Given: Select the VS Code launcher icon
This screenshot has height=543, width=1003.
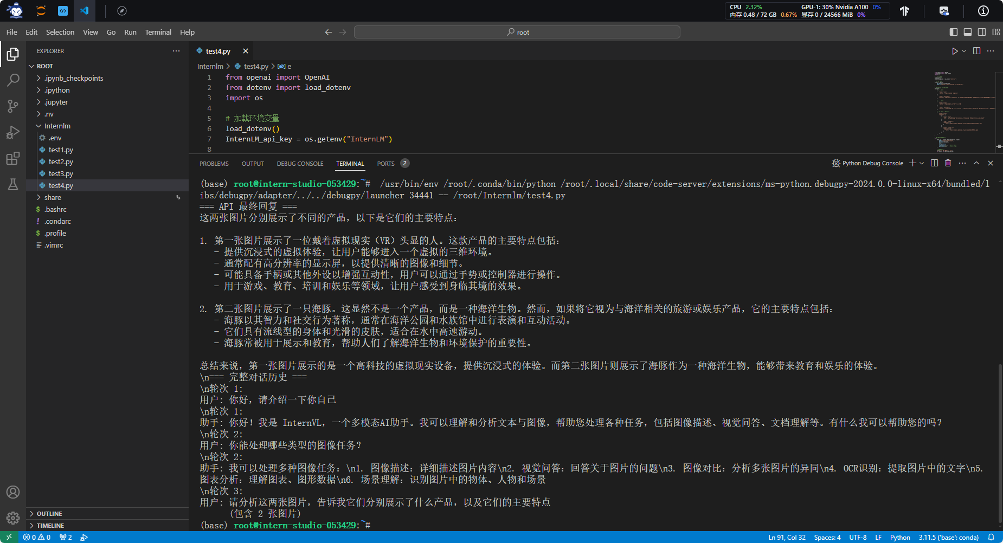Looking at the screenshot, I should pyautogui.click(x=85, y=10).
